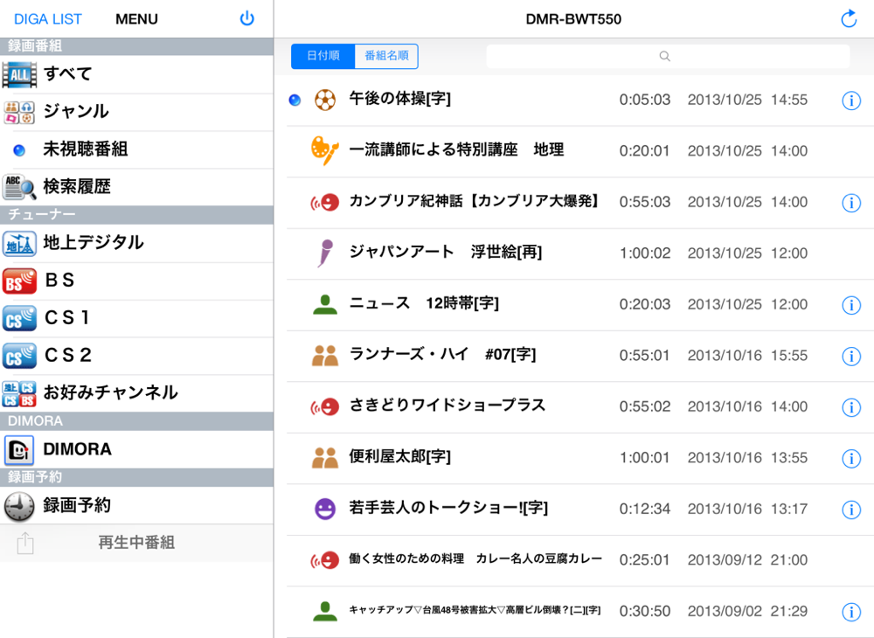Go to DIGA LIST
This screenshot has height=638, width=874.
point(48,19)
